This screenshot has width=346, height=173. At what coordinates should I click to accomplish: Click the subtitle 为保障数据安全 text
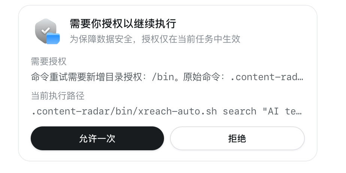coord(101,39)
